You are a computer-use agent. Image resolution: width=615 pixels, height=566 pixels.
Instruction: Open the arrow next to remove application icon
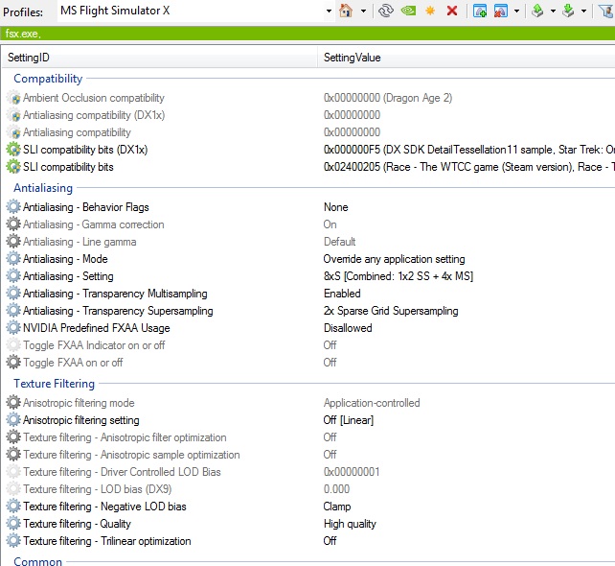click(x=516, y=11)
